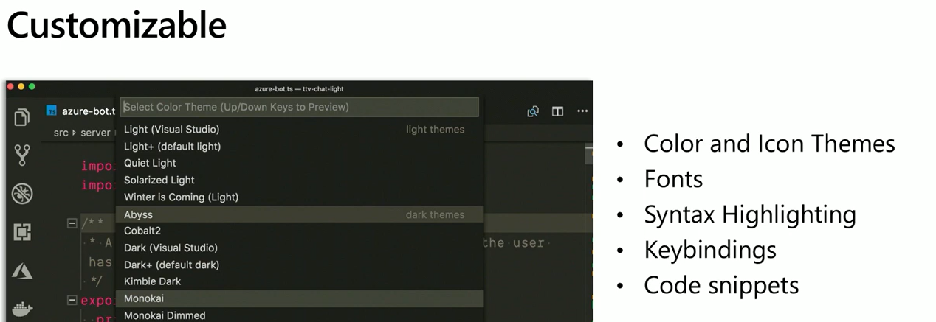Choose the Quiet Light theme

(x=300, y=164)
